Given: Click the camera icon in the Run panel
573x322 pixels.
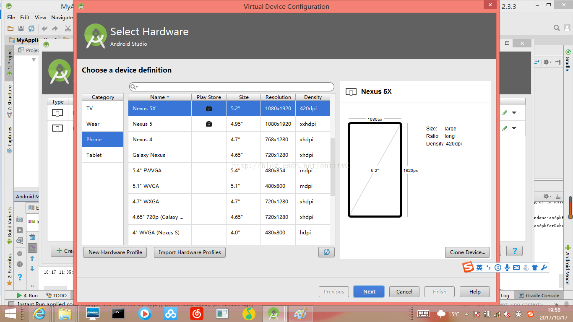Looking at the screenshot, I should (20, 219).
